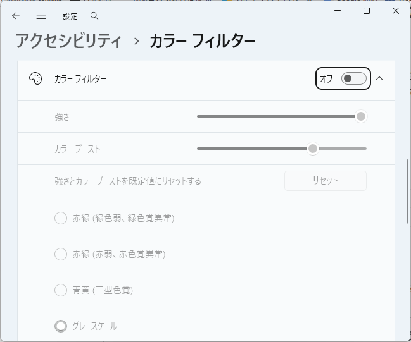The width and height of the screenshot is (411, 342).
Task: Click the カラー ブースト label text
Action: click(77, 149)
